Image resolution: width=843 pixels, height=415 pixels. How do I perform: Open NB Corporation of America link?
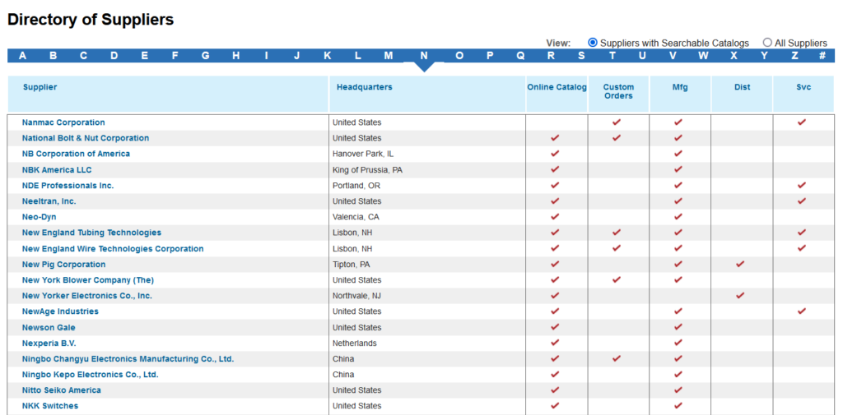(x=76, y=154)
